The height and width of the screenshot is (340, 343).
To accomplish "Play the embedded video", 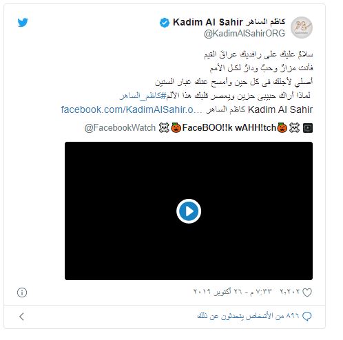I will coord(189,211).
